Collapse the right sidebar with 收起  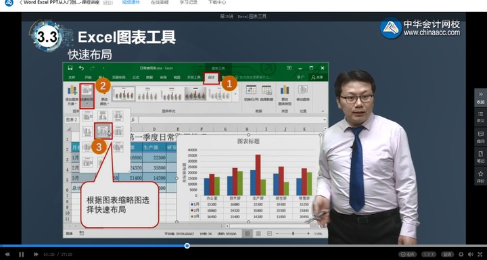480,98
